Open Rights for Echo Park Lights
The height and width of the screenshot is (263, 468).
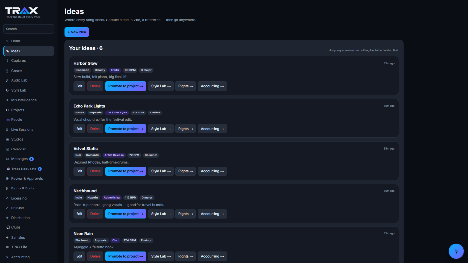(186, 129)
